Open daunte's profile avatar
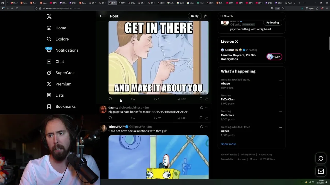 click(x=103, y=109)
